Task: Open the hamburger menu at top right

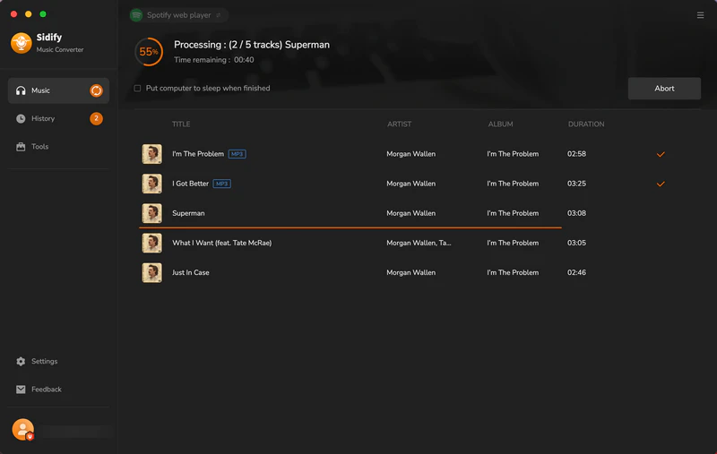Action: pyautogui.click(x=700, y=15)
